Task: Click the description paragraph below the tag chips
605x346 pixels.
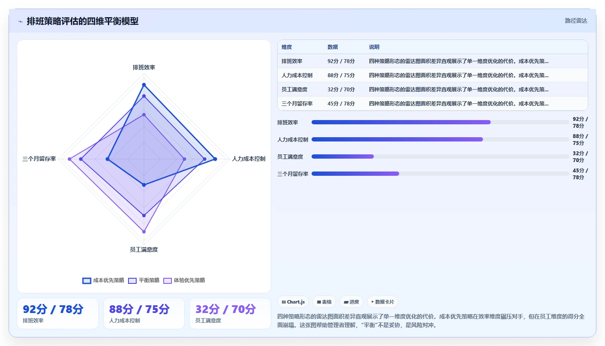Action: click(431, 321)
